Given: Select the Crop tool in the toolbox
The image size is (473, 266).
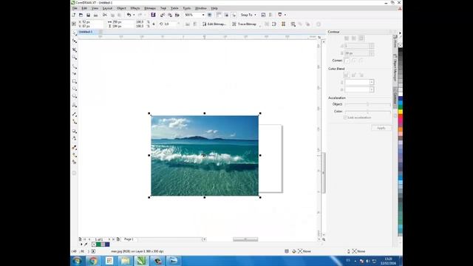Looking at the screenshot, I should coord(74,50).
